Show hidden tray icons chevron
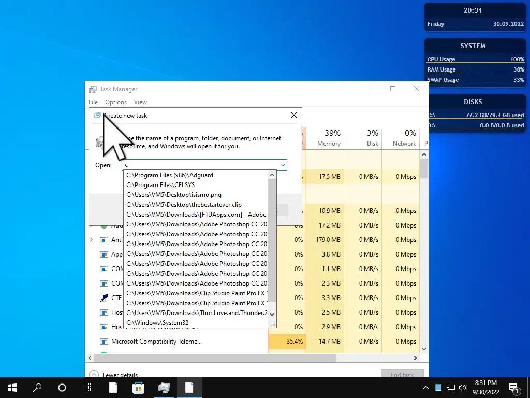Screen dimensions: 530x398 tap(426, 388)
